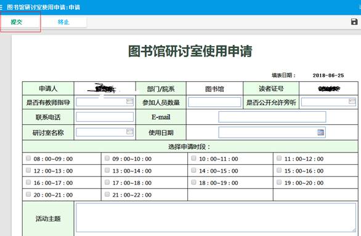
Task: Click inside the 活动主题 text area
Action: tap(216, 218)
